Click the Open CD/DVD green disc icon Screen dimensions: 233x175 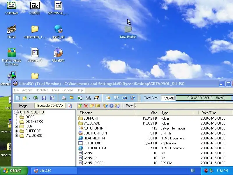click(x=36, y=98)
